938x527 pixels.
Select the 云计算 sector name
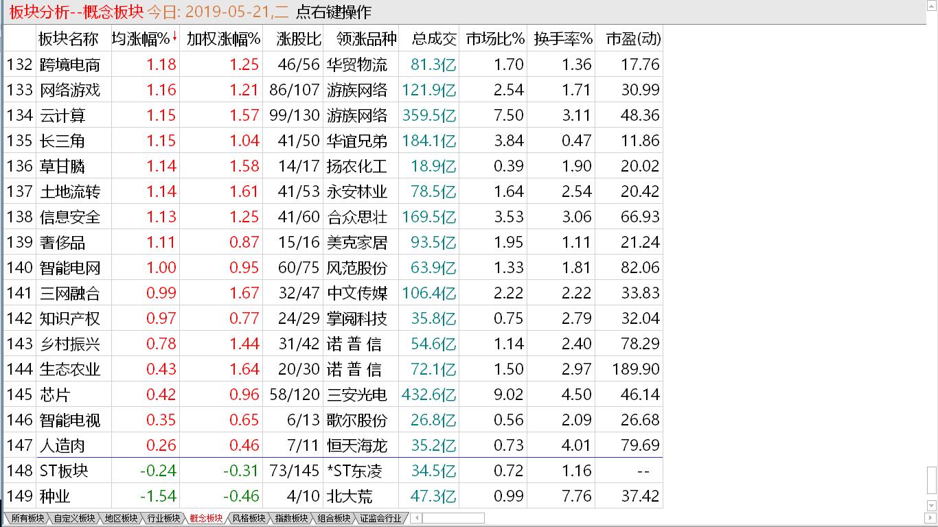62,115
